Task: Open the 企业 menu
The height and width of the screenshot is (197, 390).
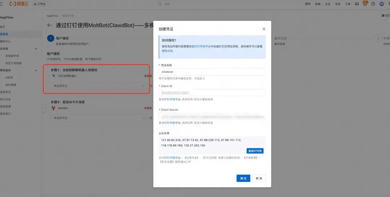Action: click(x=328, y=4)
